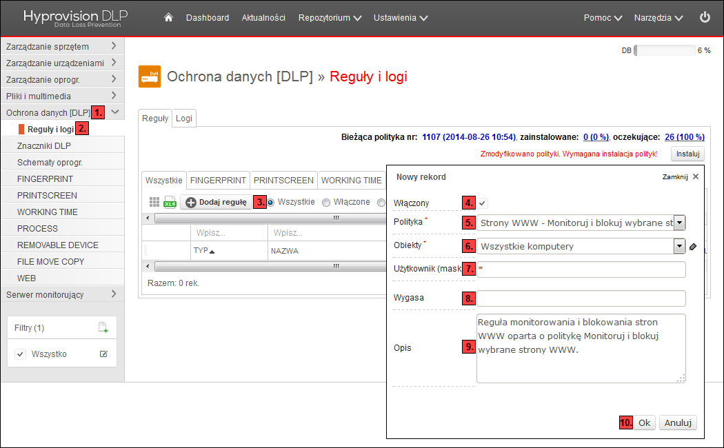
Task: Click the DB usage progress bar
Action: click(x=665, y=50)
